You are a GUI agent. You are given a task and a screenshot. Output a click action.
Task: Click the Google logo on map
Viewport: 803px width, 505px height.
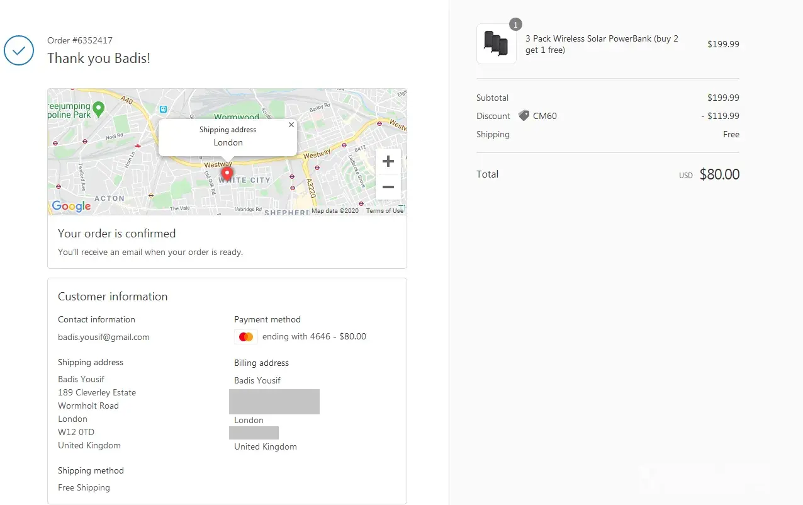coord(71,206)
